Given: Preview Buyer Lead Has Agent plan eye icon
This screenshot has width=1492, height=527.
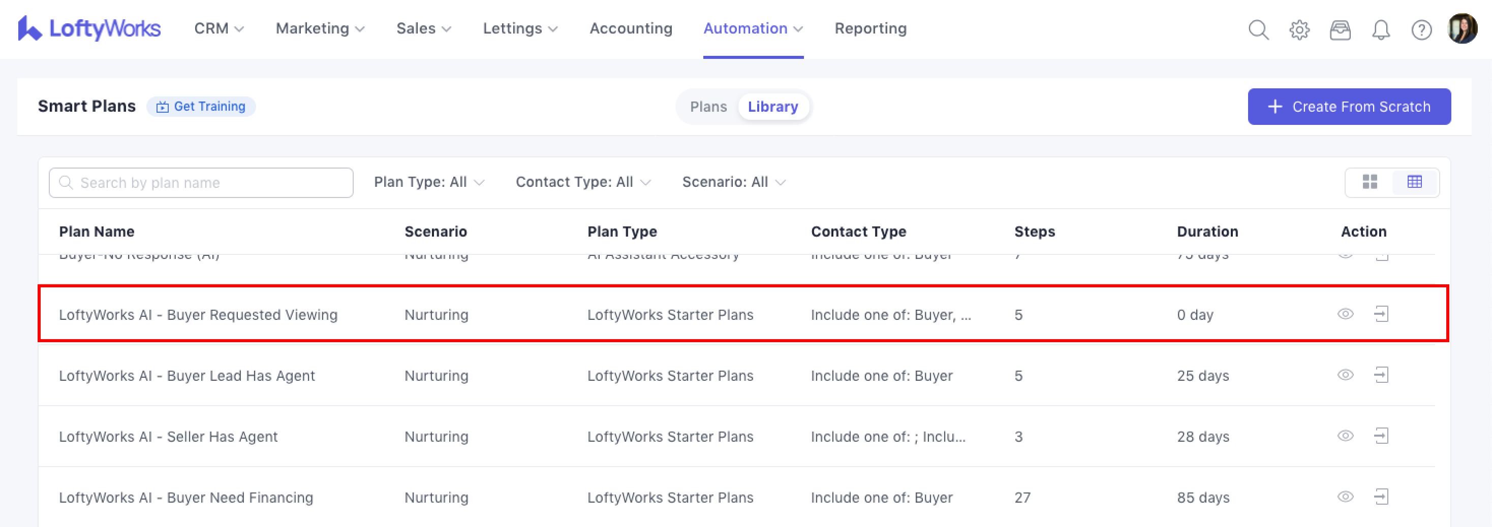Looking at the screenshot, I should [1345, 375].
